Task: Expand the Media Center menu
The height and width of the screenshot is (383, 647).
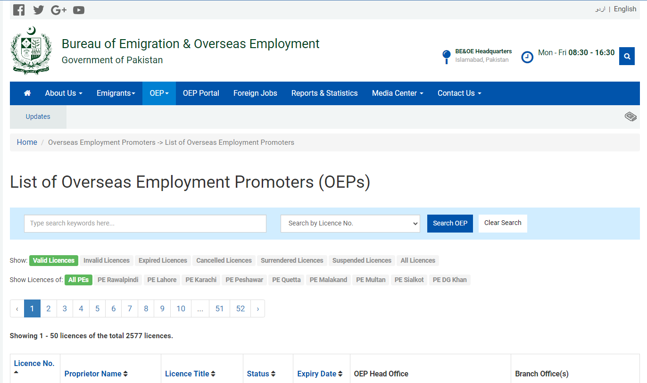Action: (398, 93)
